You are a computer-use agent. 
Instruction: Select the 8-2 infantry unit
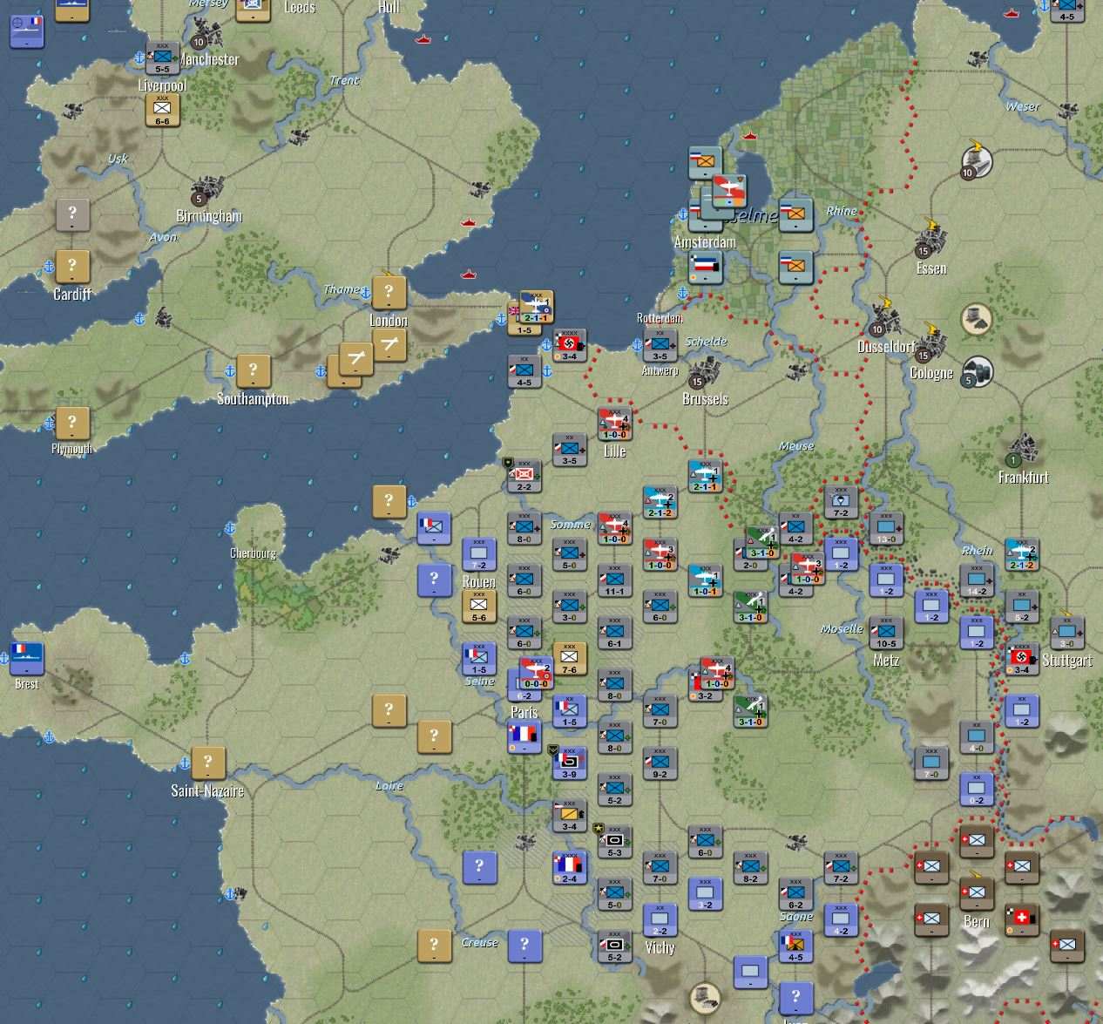[750, 867]
